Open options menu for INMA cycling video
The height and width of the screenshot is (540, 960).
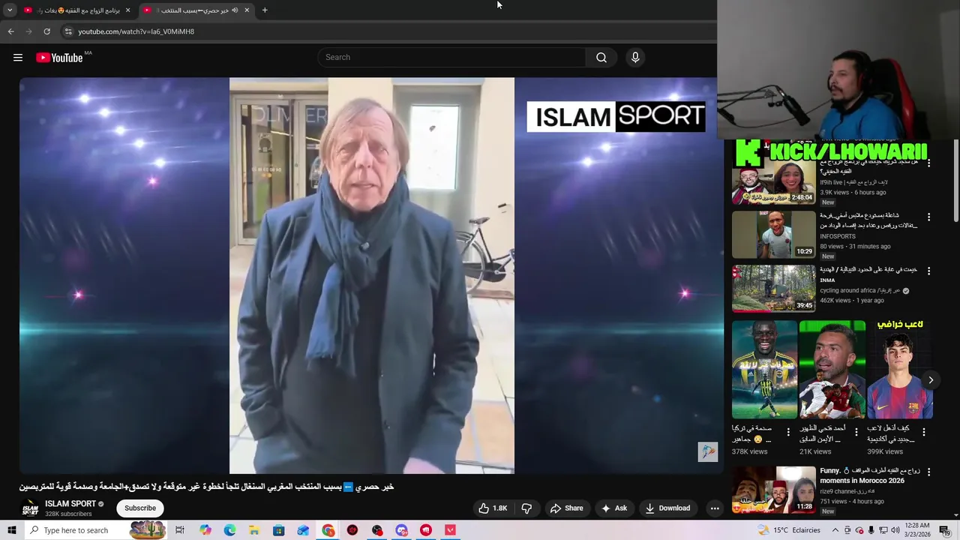click(x=928, y=271)
